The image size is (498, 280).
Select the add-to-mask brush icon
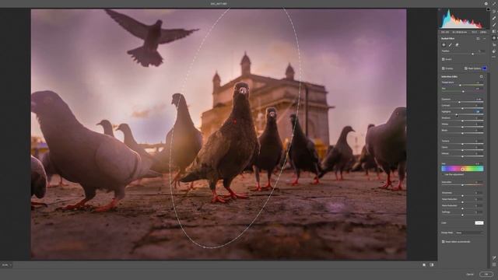451,45
